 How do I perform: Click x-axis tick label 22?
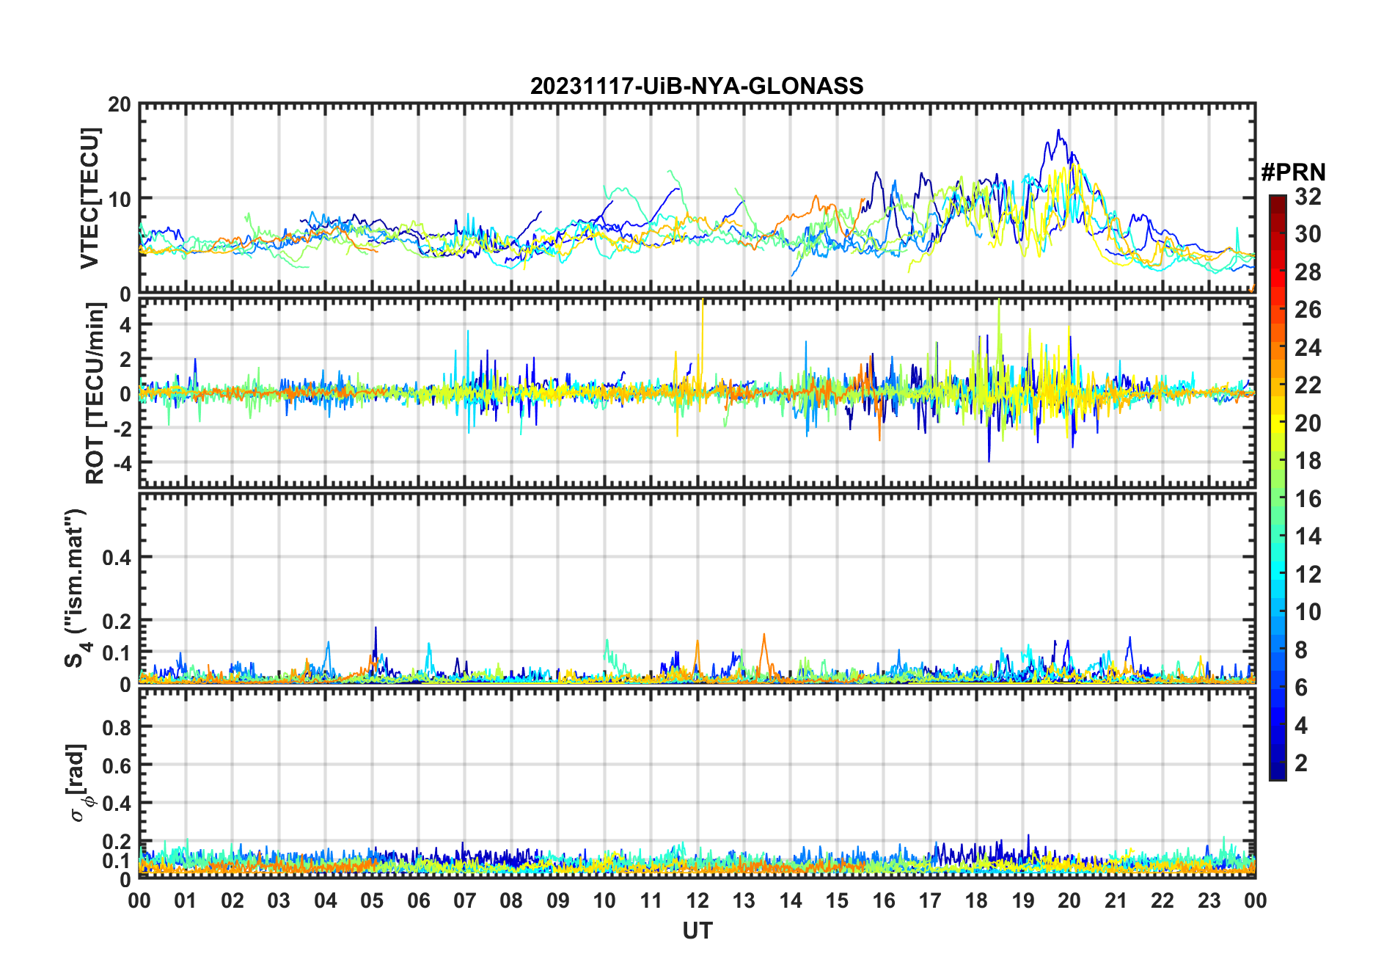tap(1162, 900)
